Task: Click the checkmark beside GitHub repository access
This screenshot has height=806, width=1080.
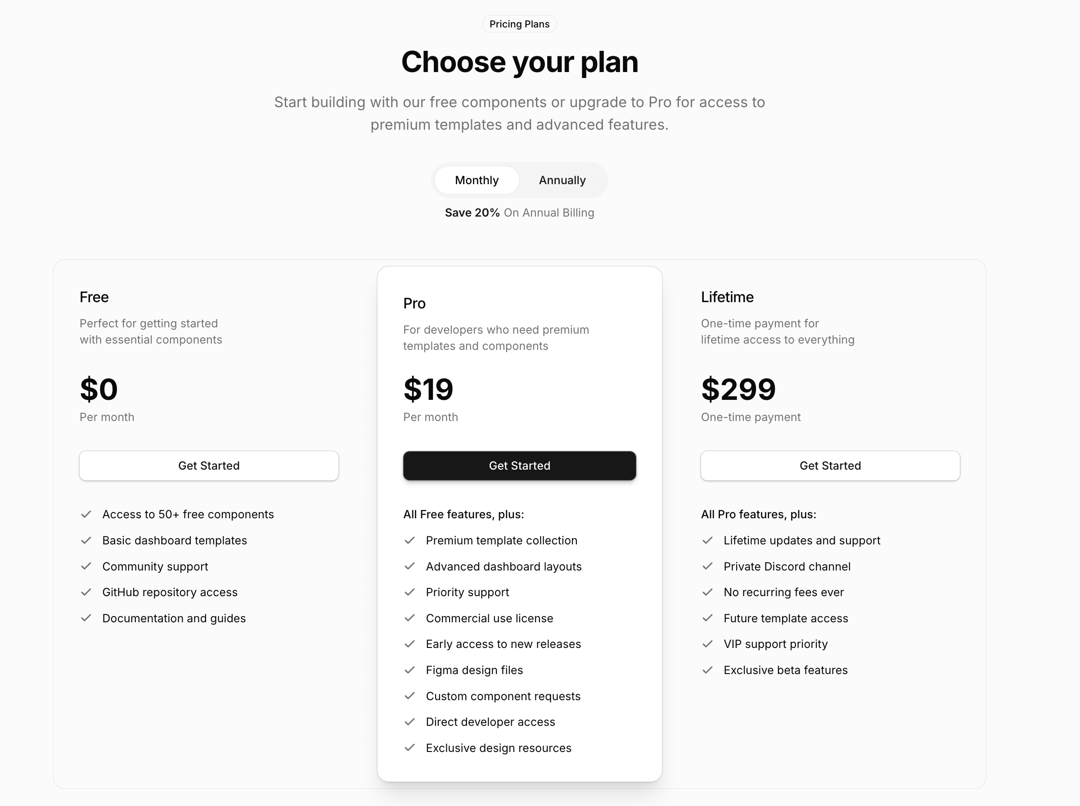Action: click(87, 592)
